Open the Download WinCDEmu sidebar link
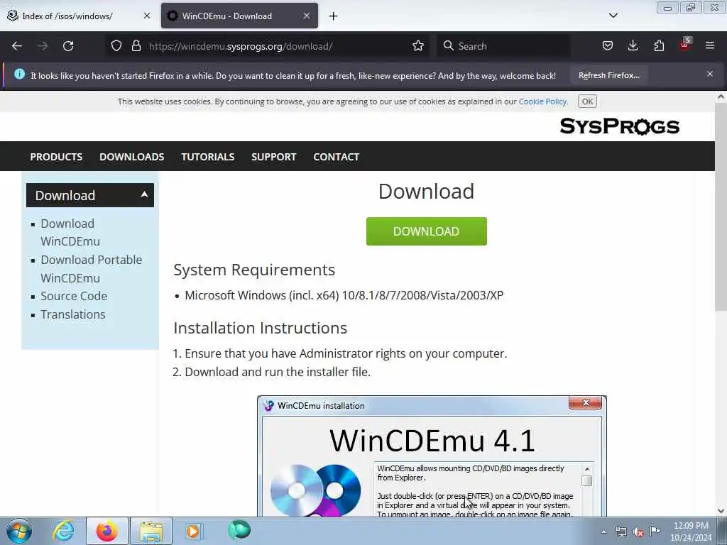The height and width of the screenshot is (545, 727). point(70,232)
